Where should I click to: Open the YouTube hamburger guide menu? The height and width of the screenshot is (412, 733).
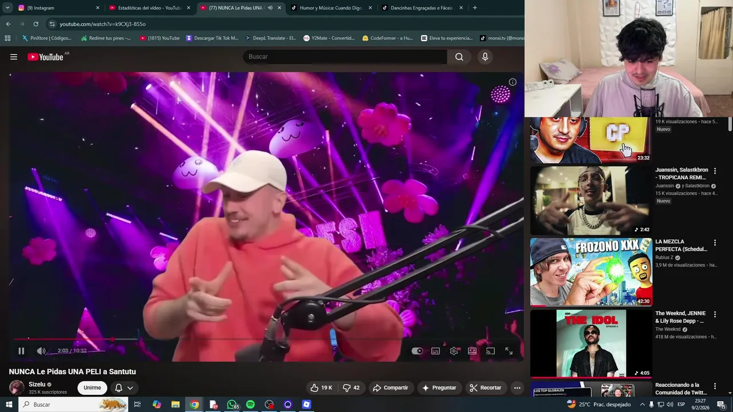point(14,57)
